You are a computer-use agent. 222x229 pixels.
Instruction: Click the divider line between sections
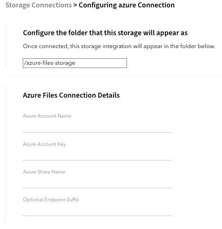point(114,76)
